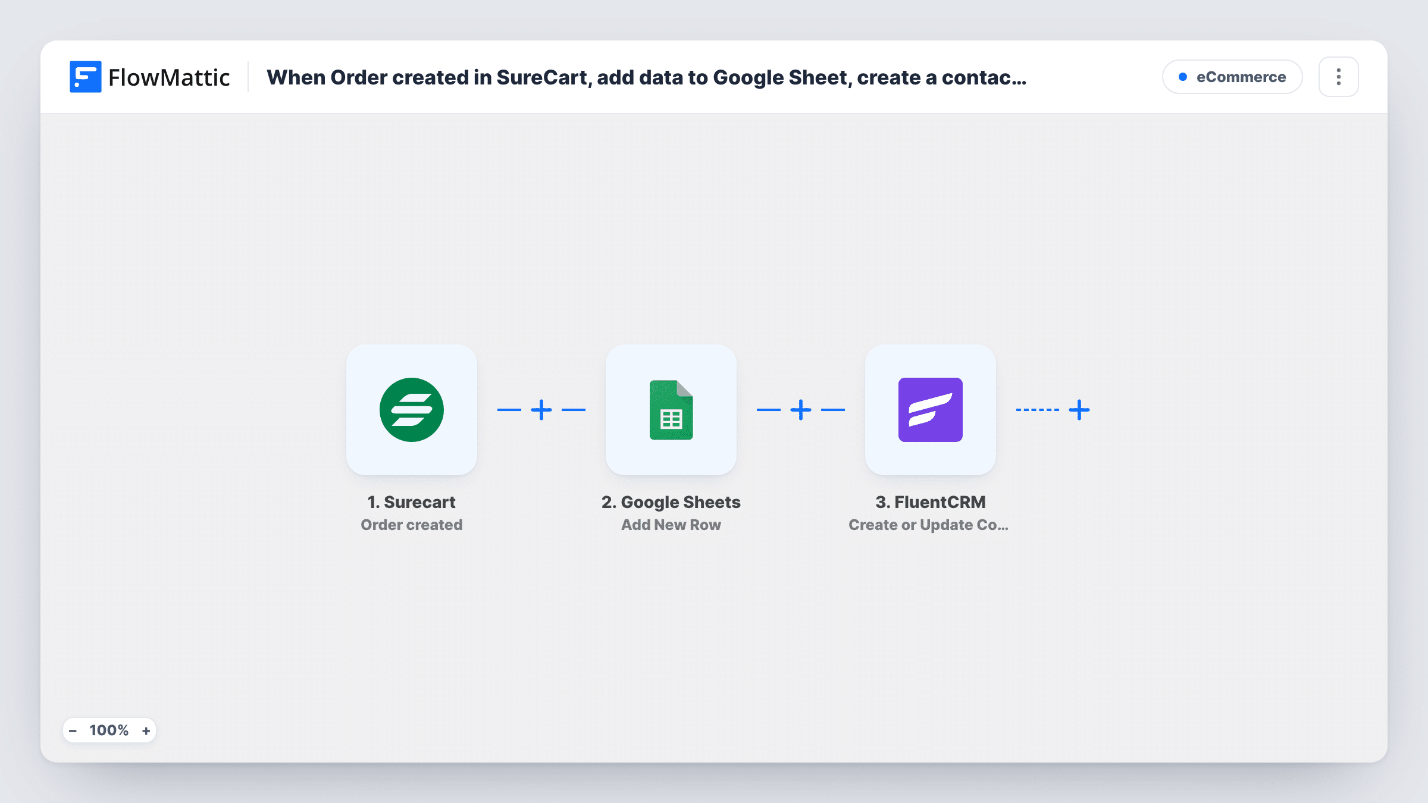Click the workflow title text

[646, 77]
